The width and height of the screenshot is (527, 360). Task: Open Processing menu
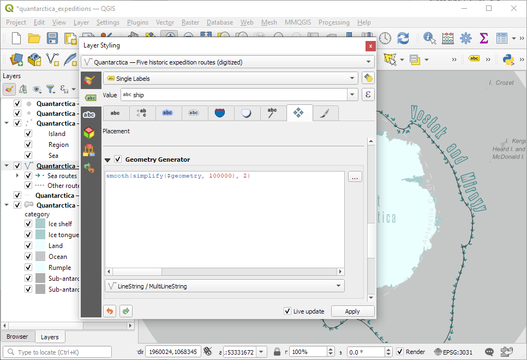334,22
